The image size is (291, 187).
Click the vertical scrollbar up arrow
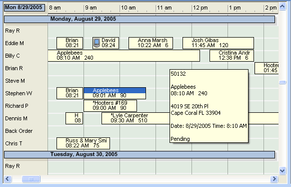point(282,7)
